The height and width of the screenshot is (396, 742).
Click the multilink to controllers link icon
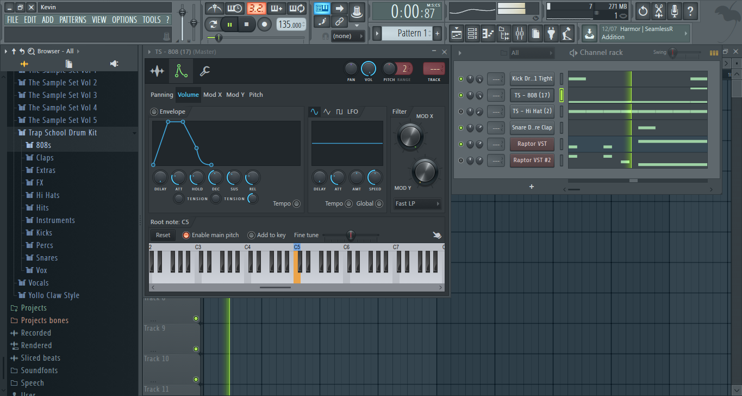(x=339, y=22)
